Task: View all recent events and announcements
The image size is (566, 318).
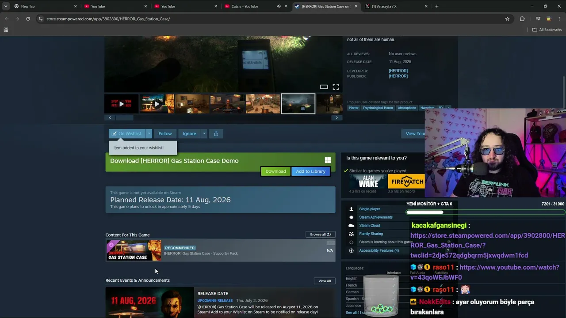Action: point(325,281)
